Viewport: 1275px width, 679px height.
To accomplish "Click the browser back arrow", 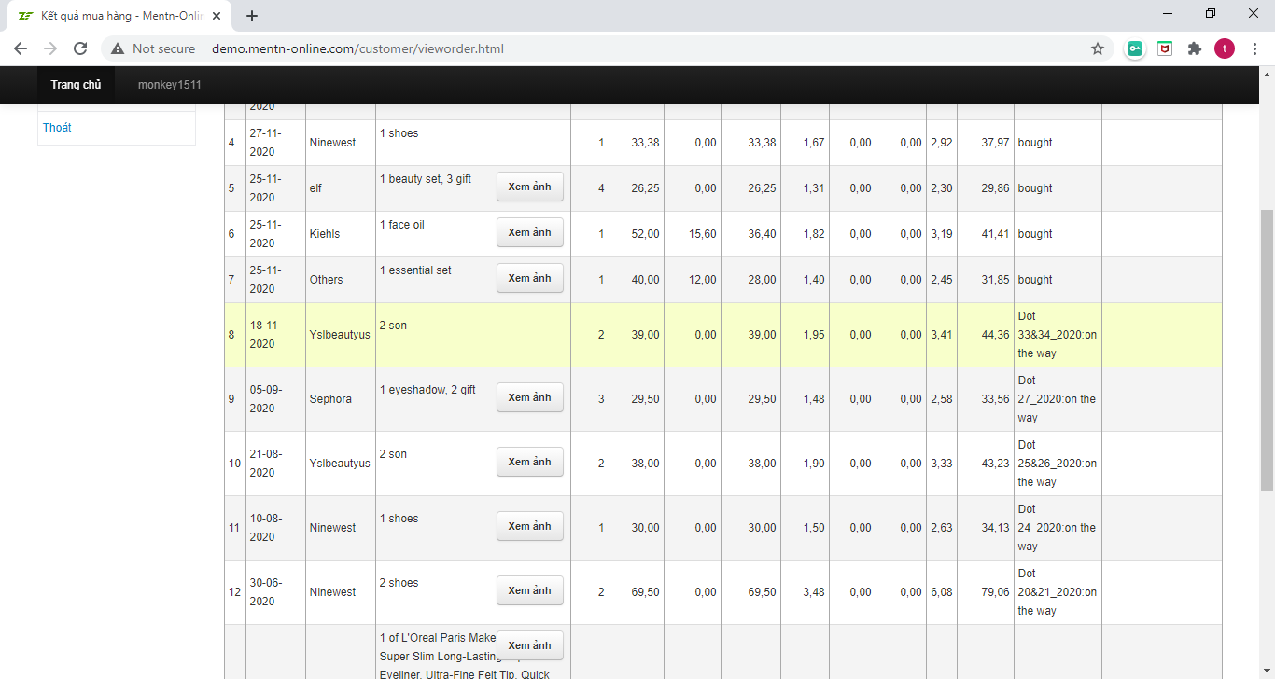I will [21, 48].
